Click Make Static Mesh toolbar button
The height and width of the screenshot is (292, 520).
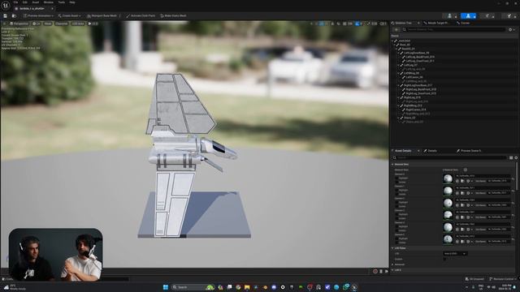[173, 15]
